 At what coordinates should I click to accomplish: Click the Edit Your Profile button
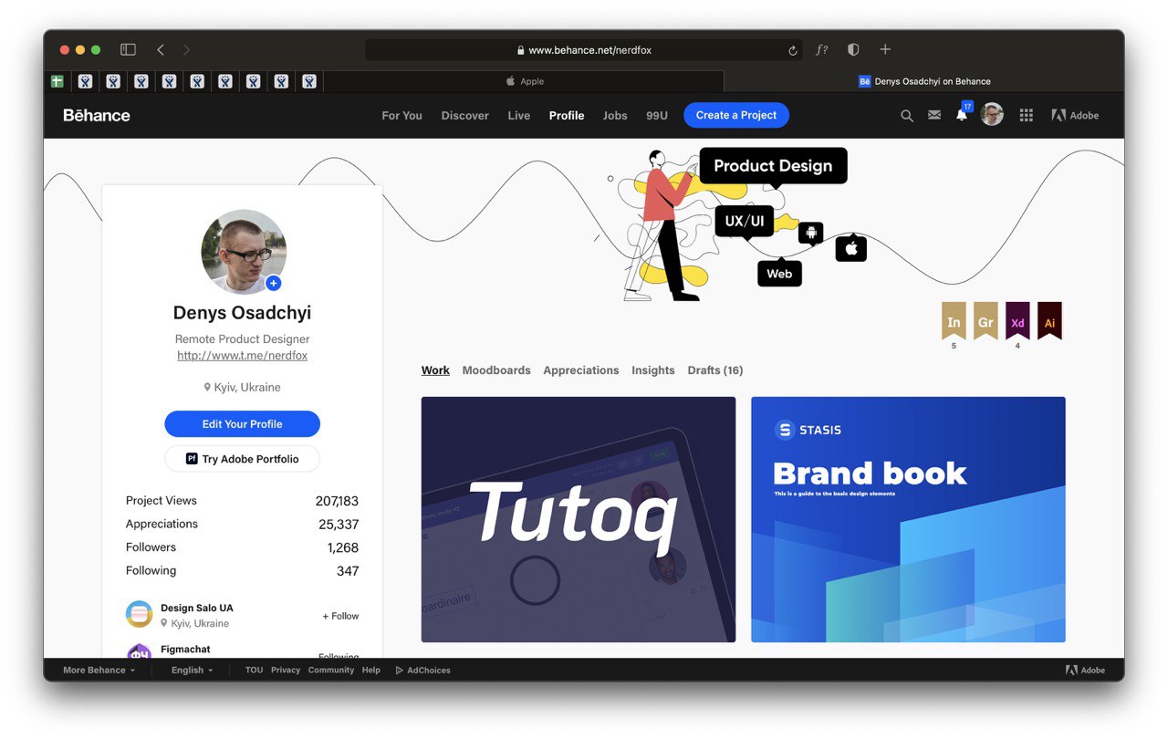(x=242, y=424)
